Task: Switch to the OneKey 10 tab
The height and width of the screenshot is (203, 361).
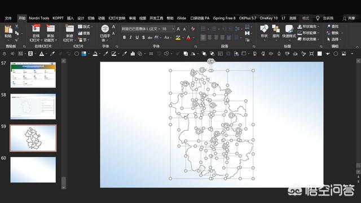Action: (x=268, y=18)
